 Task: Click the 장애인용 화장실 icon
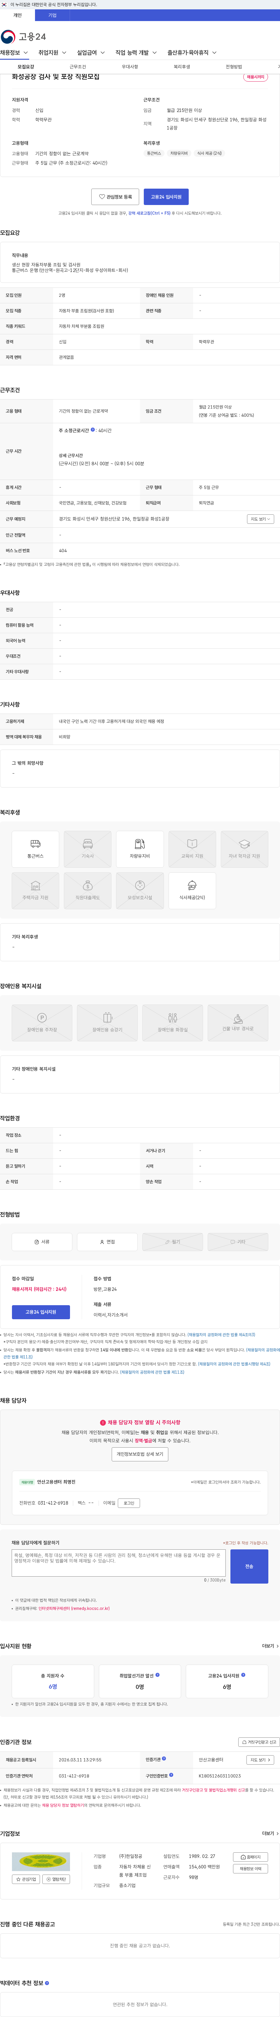[x=172, y=1023]
